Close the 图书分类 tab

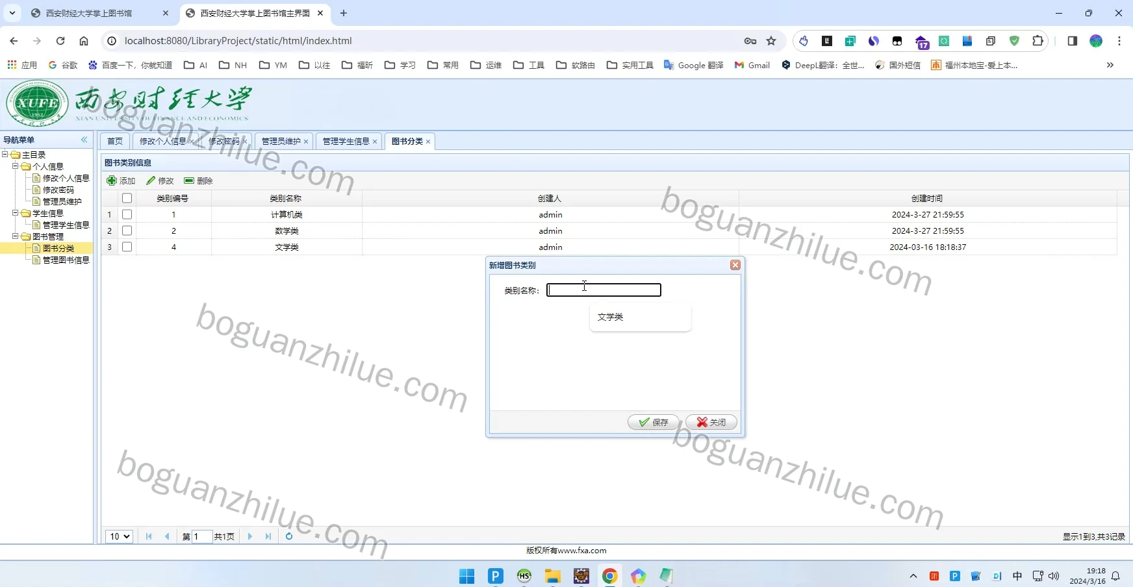click(428, 142)
